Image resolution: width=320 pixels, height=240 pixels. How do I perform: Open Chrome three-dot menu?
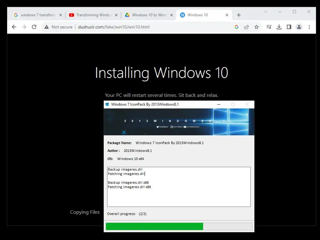[309, 27]
